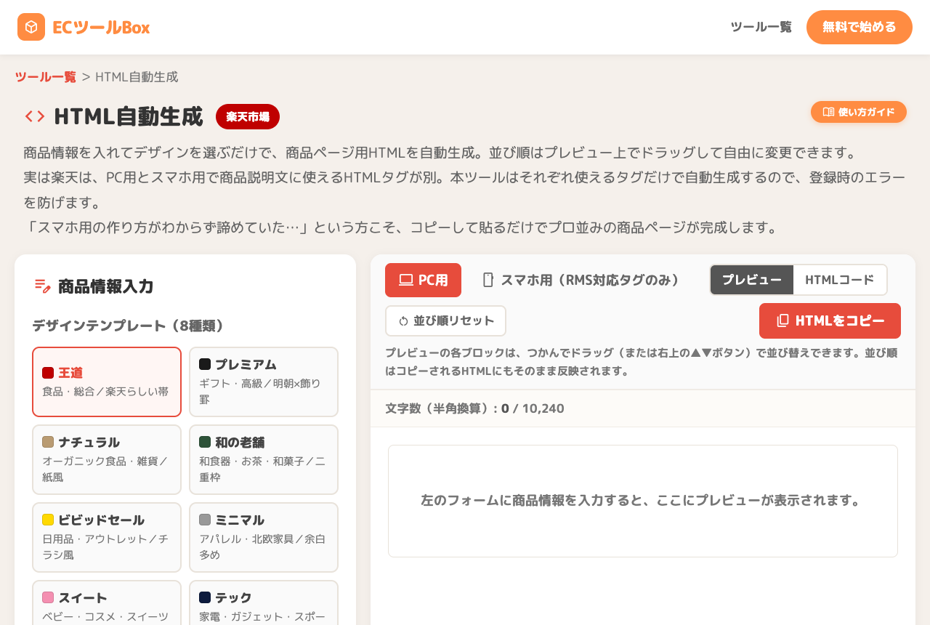
Task: Show the HTMLコード view
Action: (840, 280)
